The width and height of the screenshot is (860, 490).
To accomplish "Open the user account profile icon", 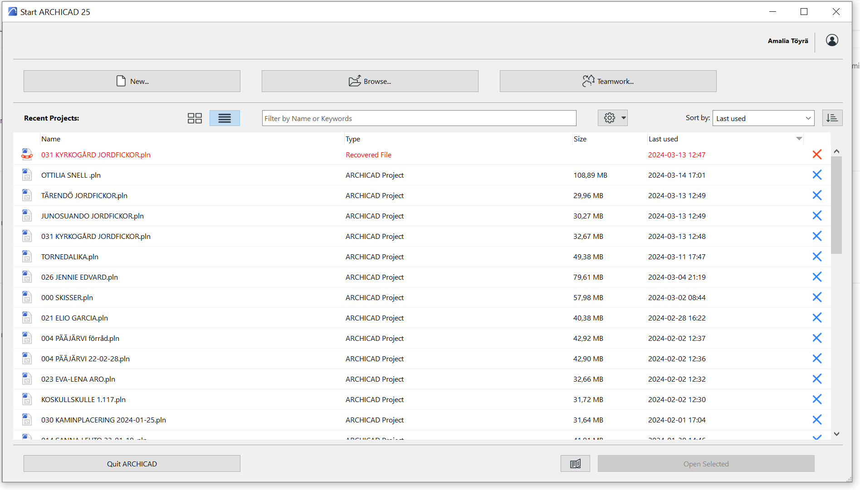I will click(832, 41).
